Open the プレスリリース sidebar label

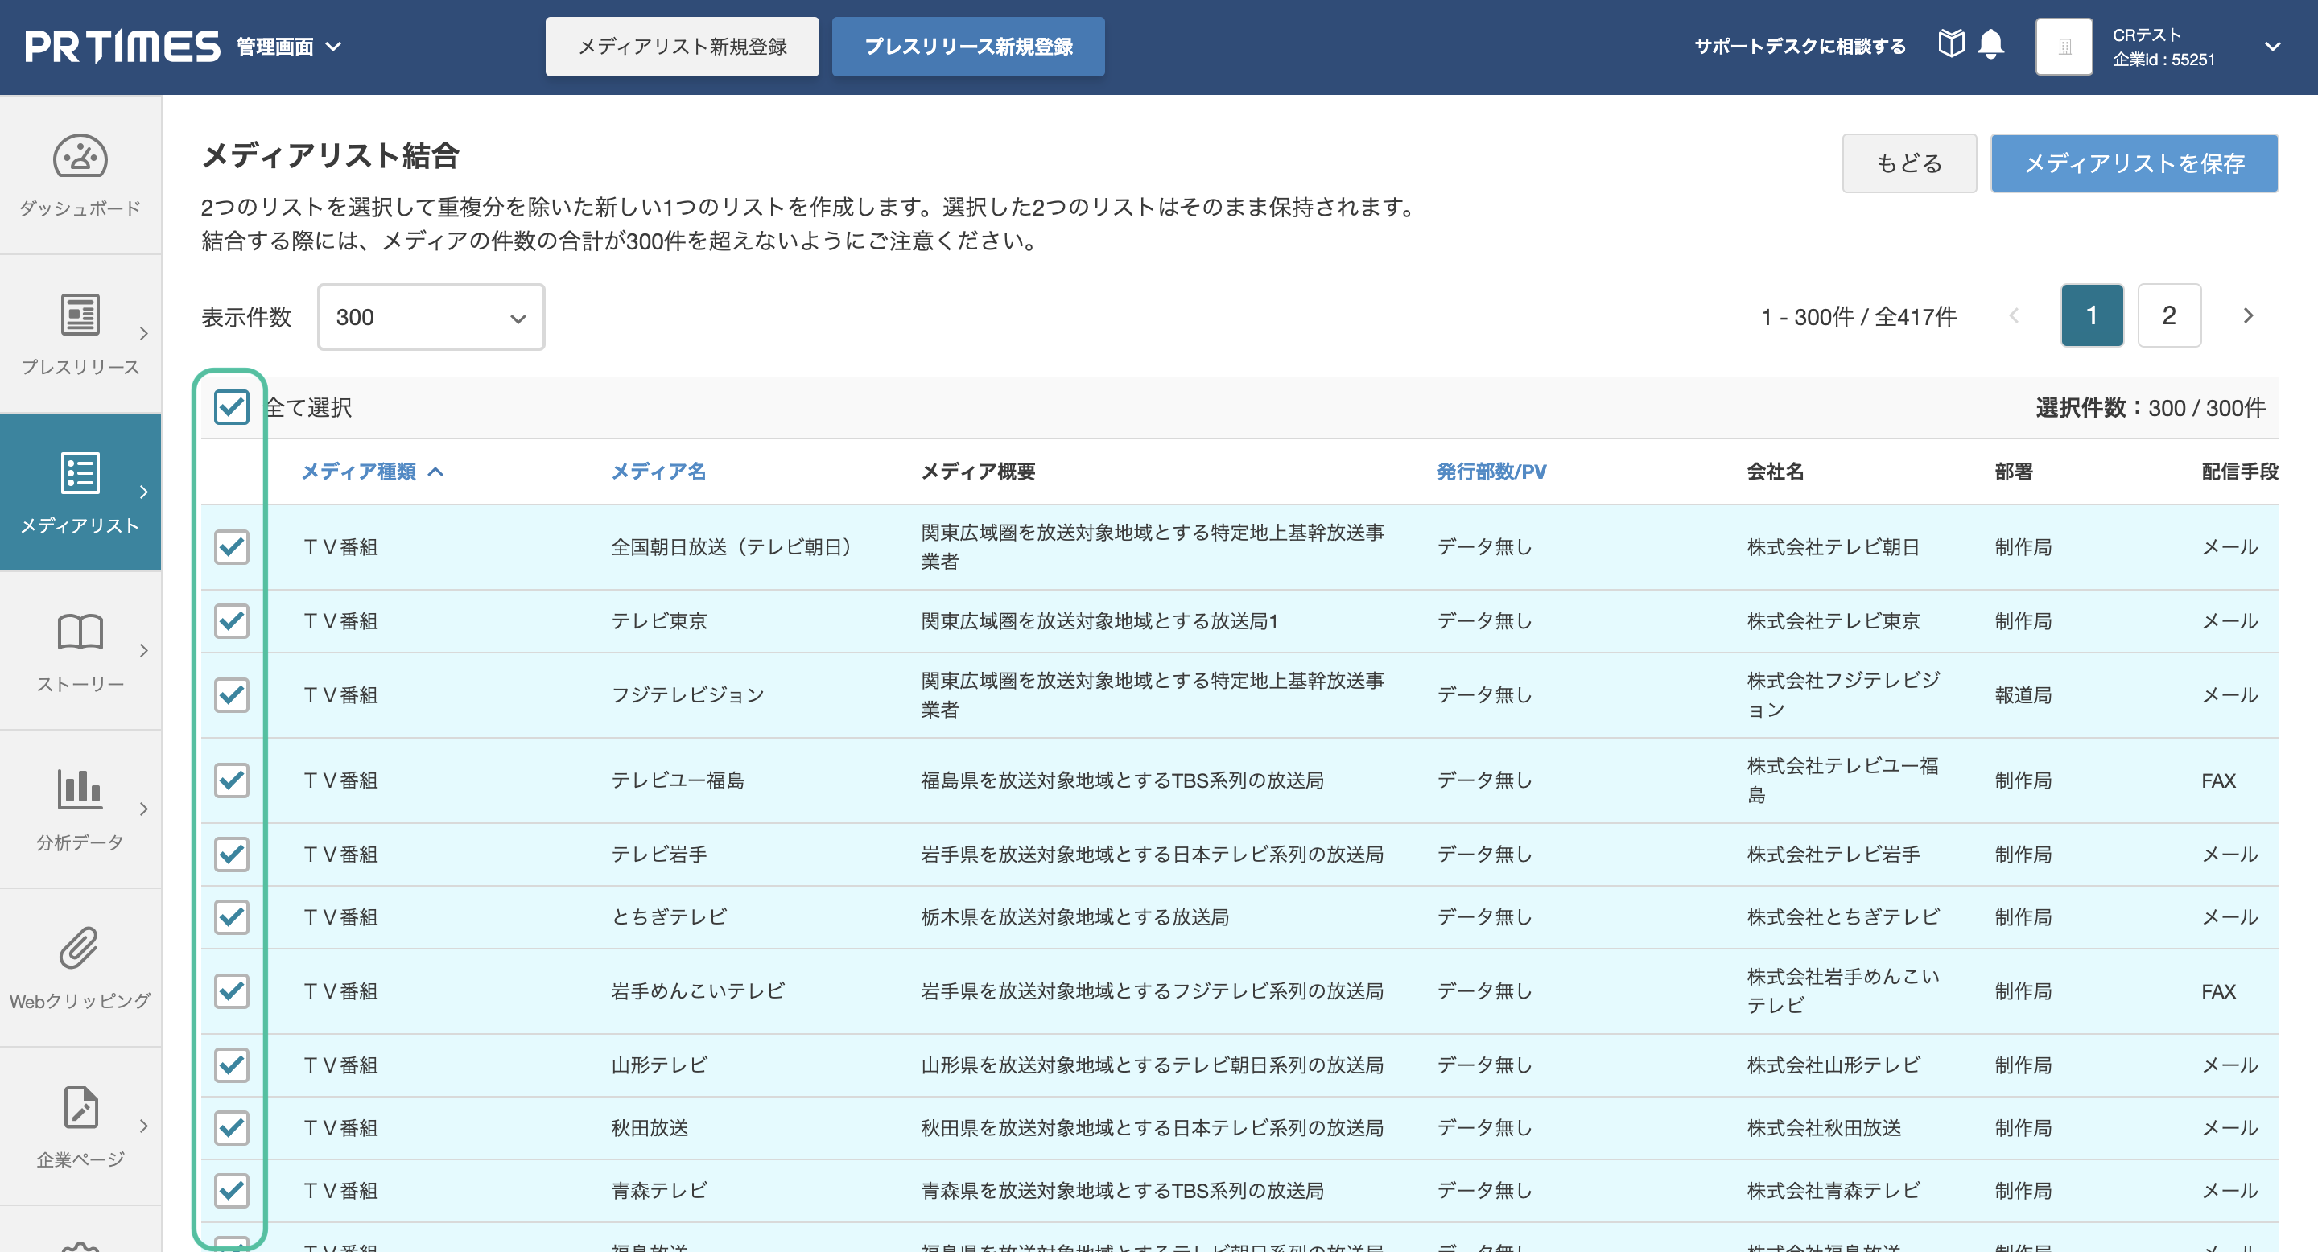(80, 366)
